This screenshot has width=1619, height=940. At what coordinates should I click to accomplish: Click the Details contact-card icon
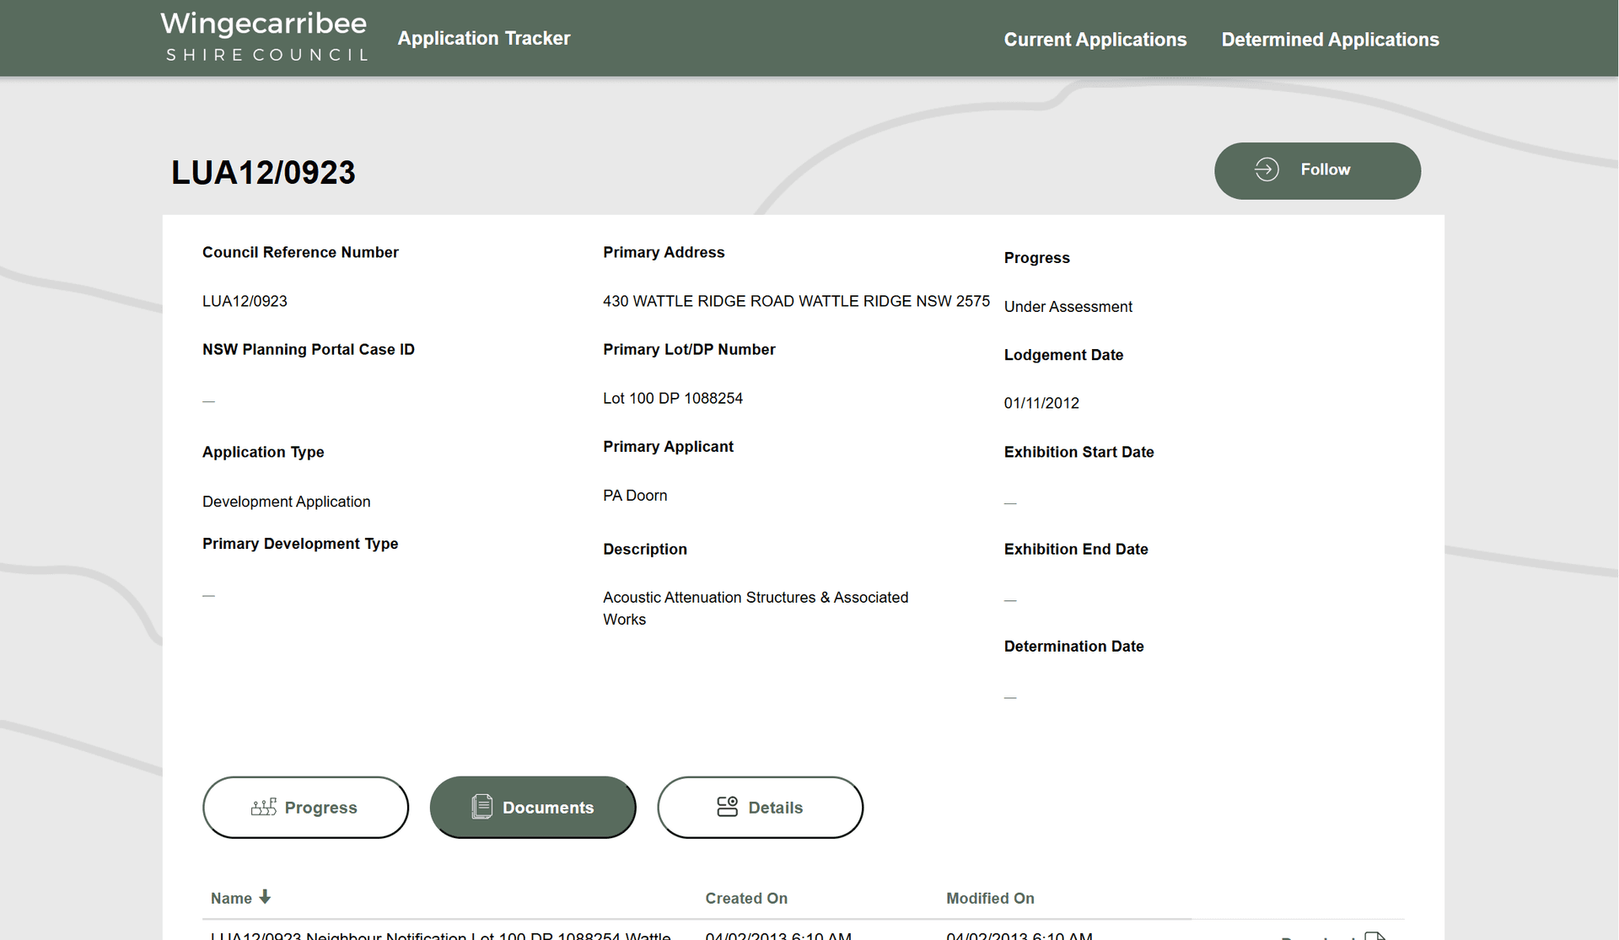pyautogui.click(x=726, y=807)
